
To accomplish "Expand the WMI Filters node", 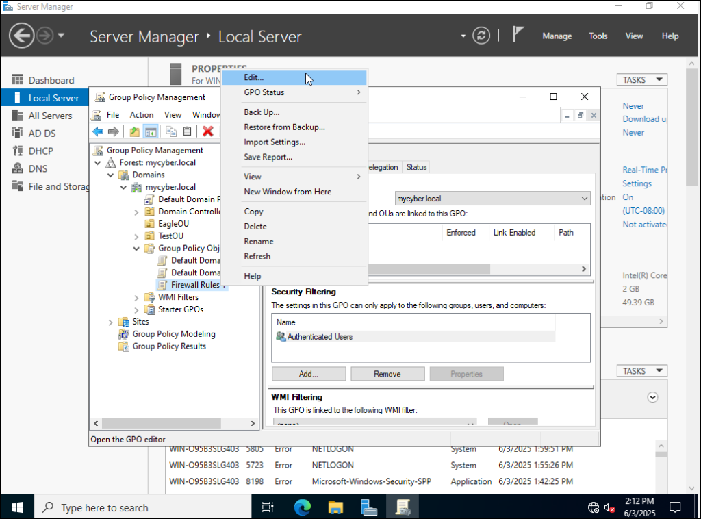I will [x=136, y=297].
